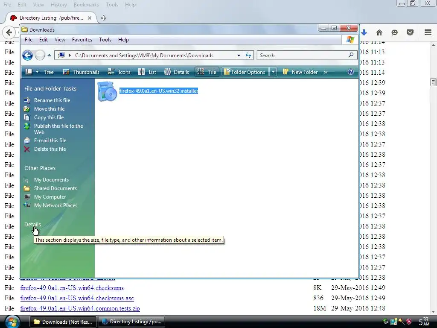This screenshot has height=328, width=437.
Task: Open the Edit menu in Downloads
Action: [43, 40]
